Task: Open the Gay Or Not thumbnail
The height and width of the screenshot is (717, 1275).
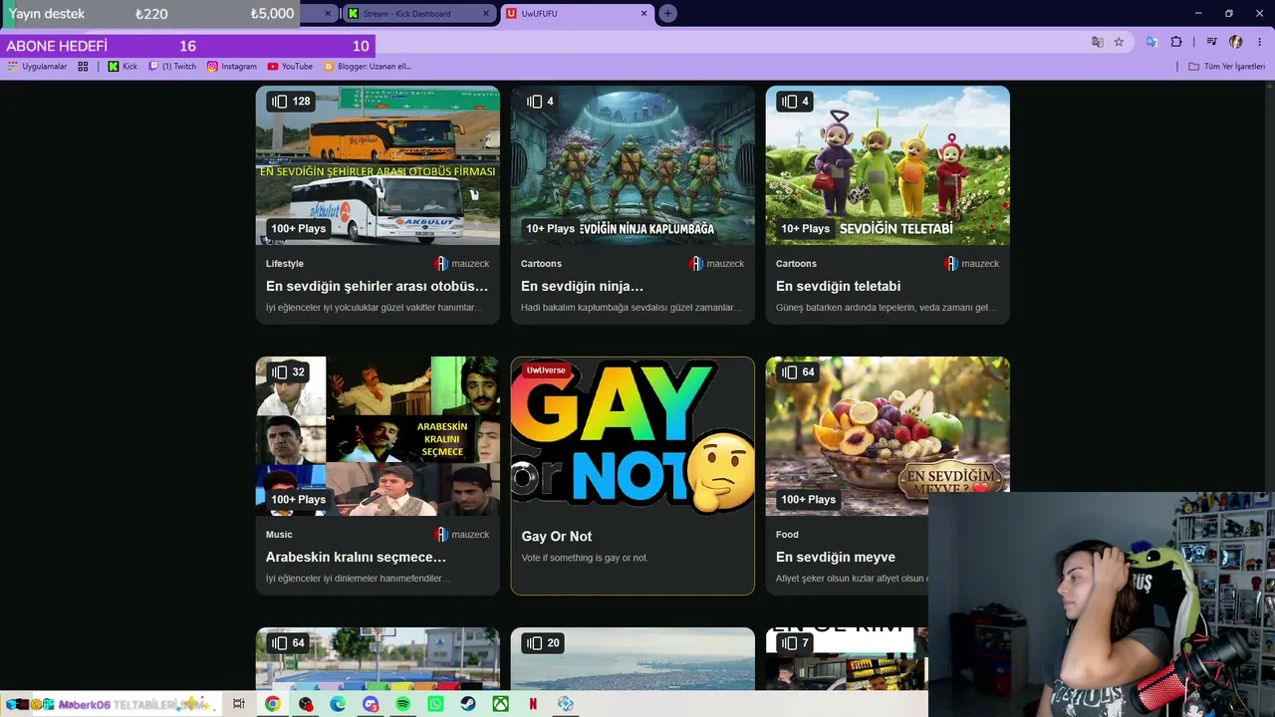Action: [633, 436]
